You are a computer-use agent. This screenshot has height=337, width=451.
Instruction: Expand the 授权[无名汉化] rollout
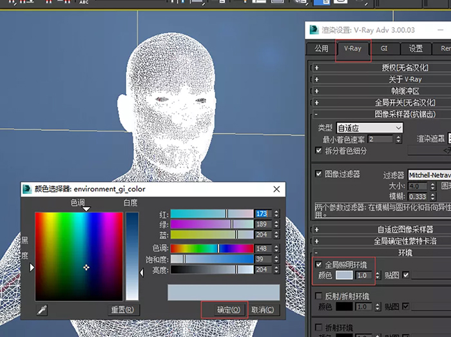point(383,68)
